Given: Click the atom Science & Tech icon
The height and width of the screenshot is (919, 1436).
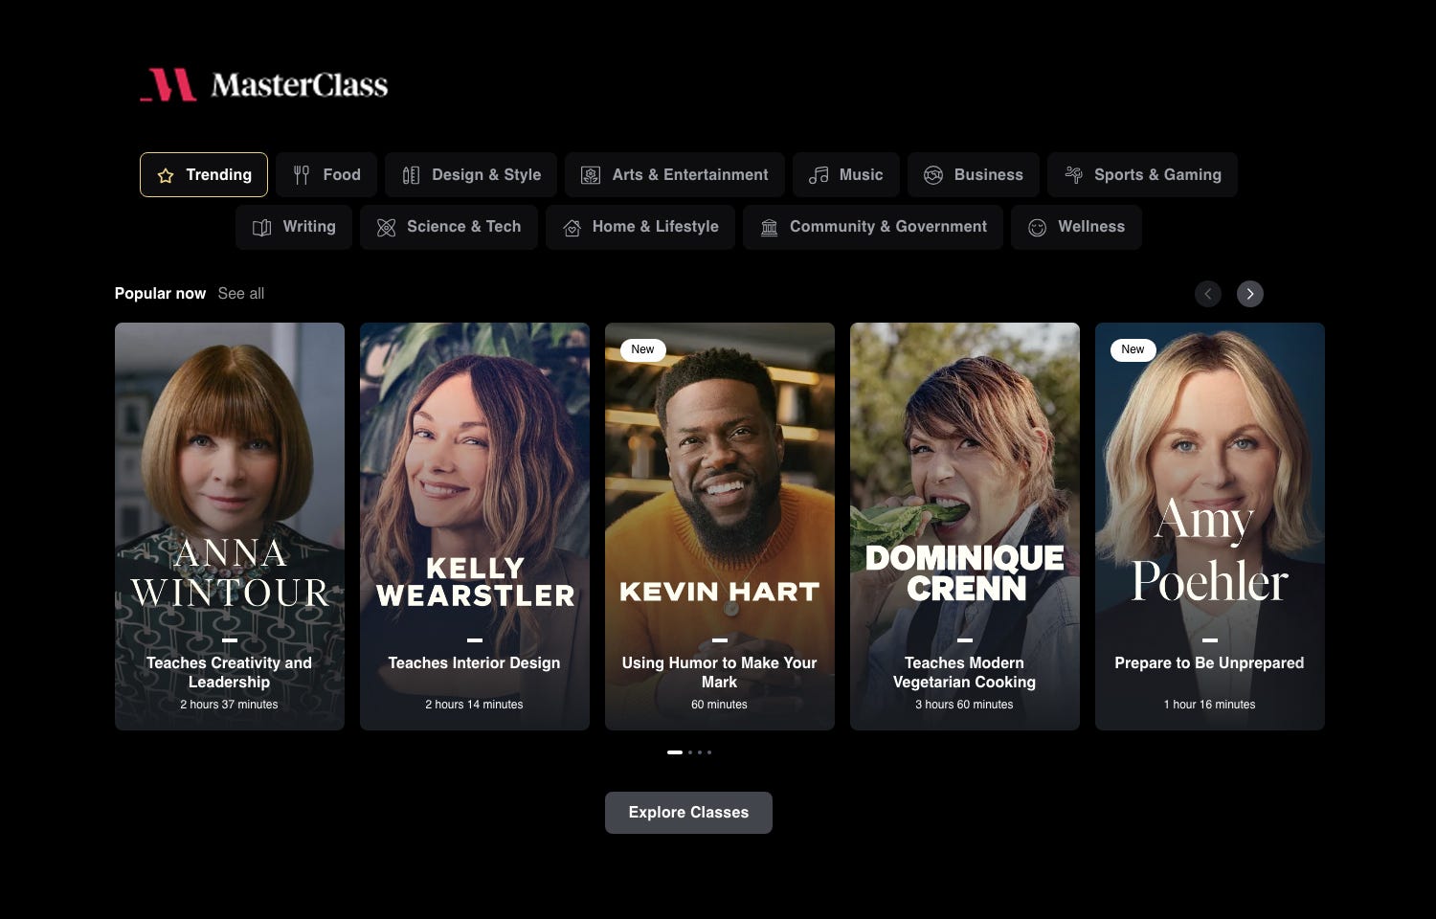Looking at the screenshot, I should pyautogui.click(x=386, y=228).
